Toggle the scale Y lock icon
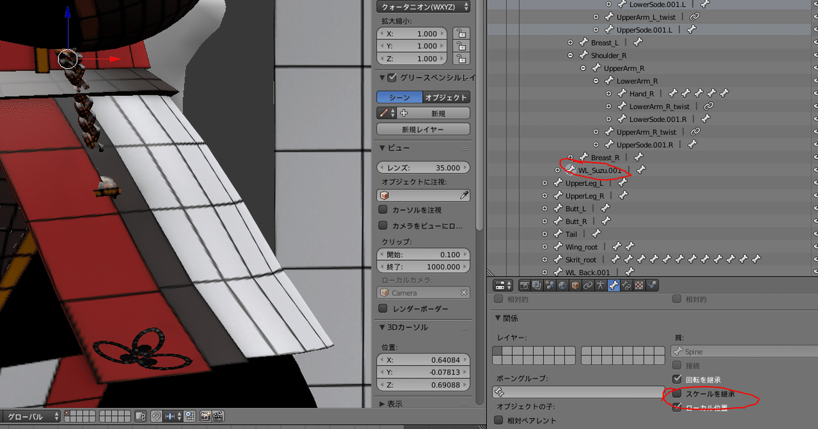This screenshot has width=818, height=429. (462, 46)
